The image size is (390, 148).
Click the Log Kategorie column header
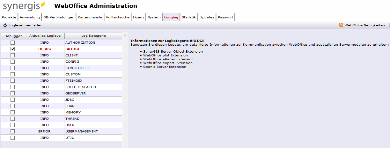[x=93, y=36]
